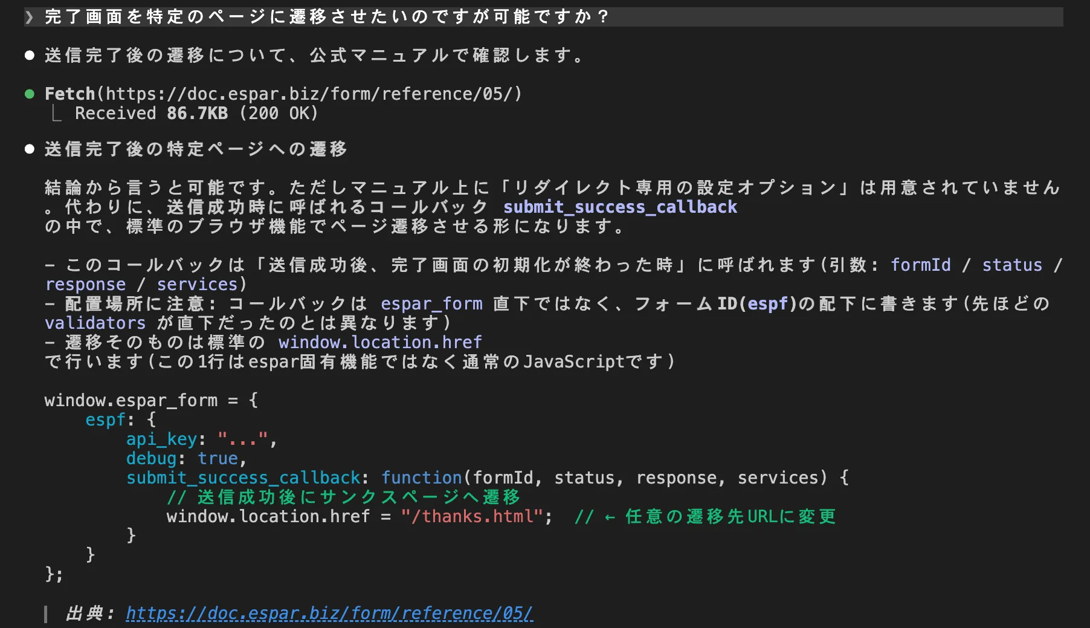
Task: Click the '送信完了後の遷移について' message line
Action: (x=314, y=55)
